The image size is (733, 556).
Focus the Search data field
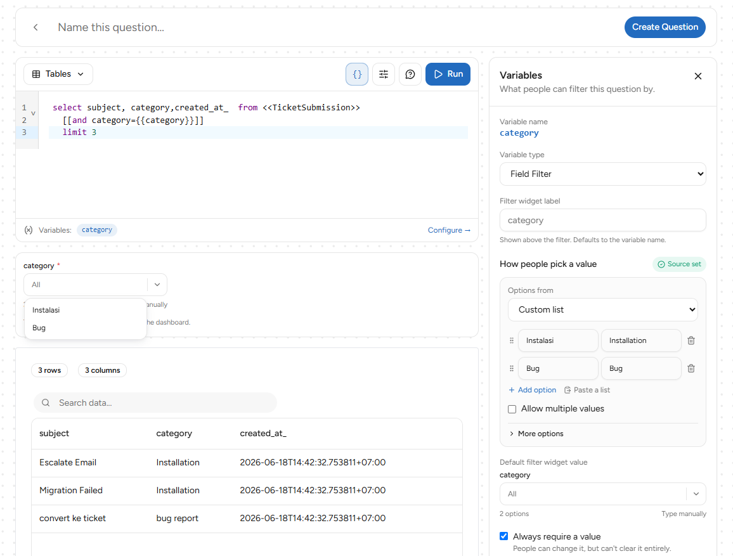tap(155, 403)
